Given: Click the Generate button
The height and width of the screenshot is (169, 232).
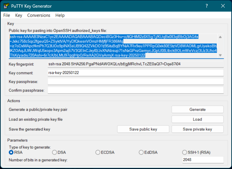Looking at the screenshot, I should (x=198, y=110).
